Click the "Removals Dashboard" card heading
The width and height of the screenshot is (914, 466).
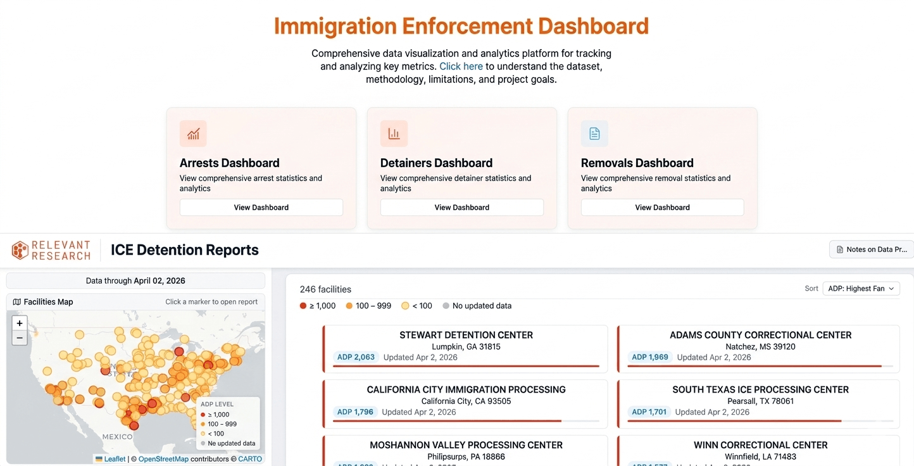(637, 163)
